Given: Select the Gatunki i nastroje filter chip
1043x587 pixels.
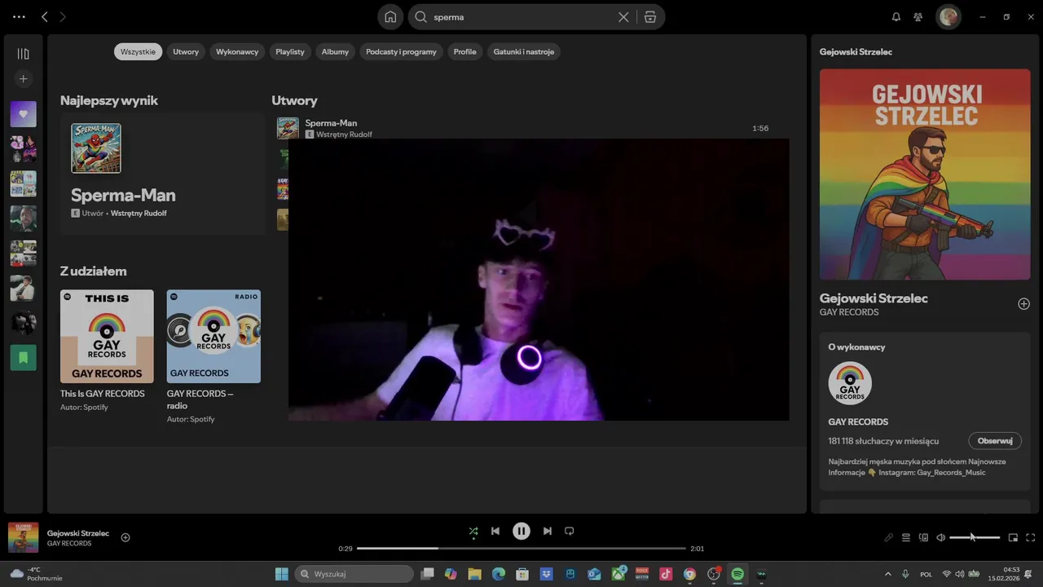Looking at the screenshot, I should click(x=524, y=51).
